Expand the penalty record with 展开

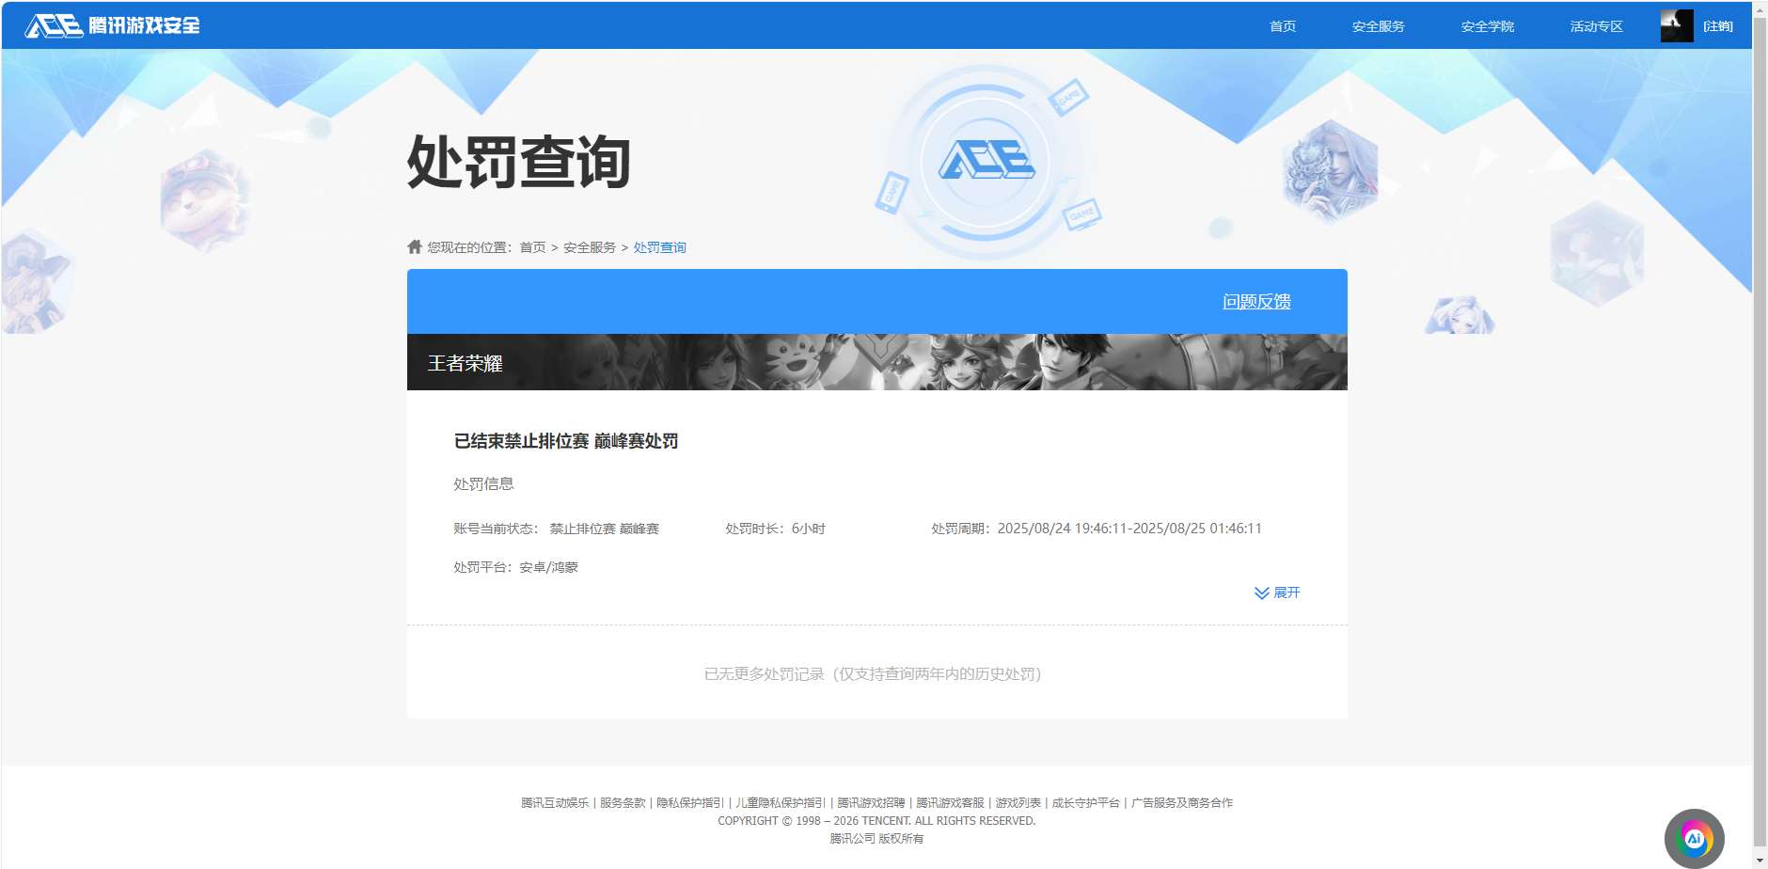point(1287,593)
